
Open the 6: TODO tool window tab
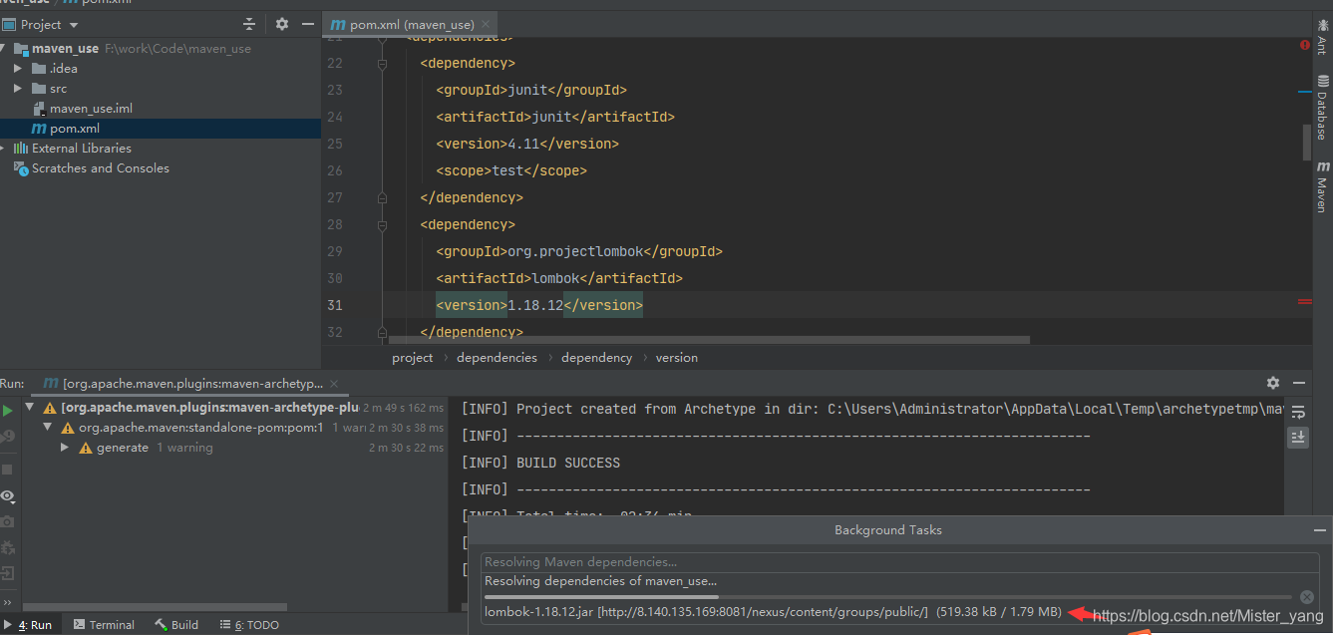click(x=249, y=625)
